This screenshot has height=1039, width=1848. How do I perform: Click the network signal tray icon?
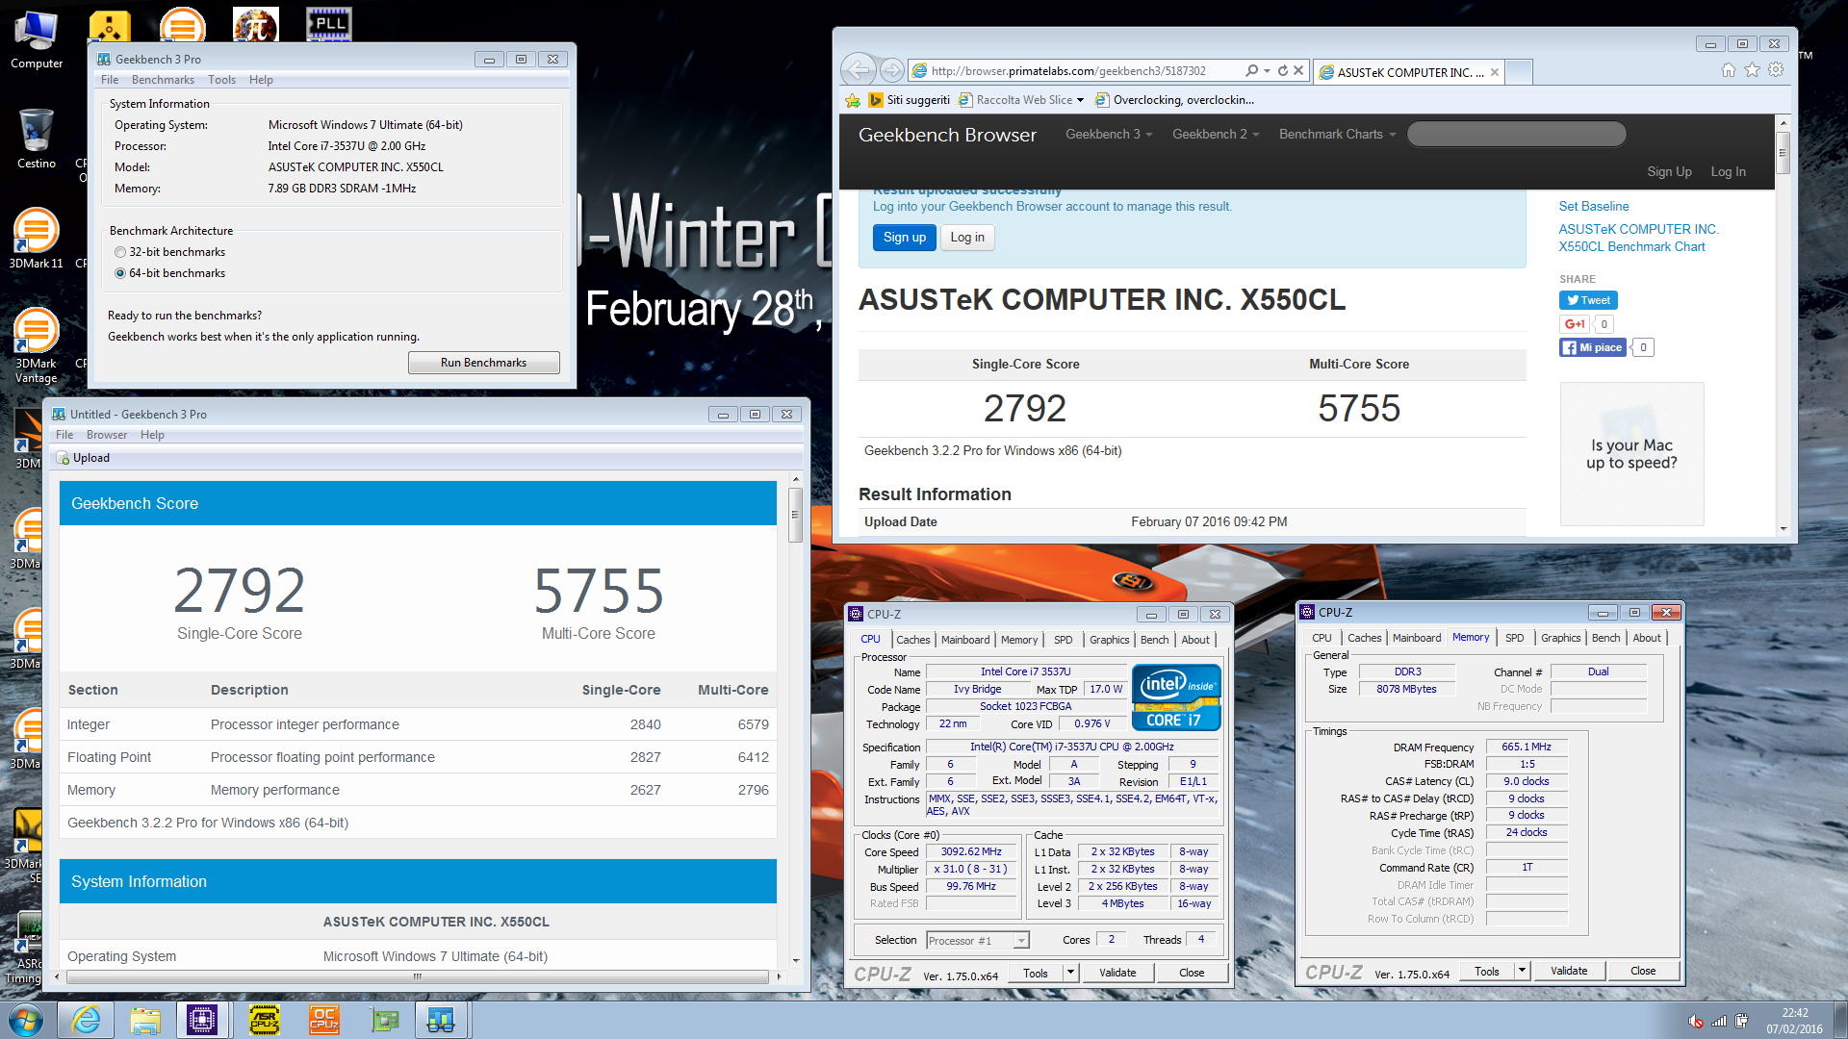(x=1719, y=1021)
